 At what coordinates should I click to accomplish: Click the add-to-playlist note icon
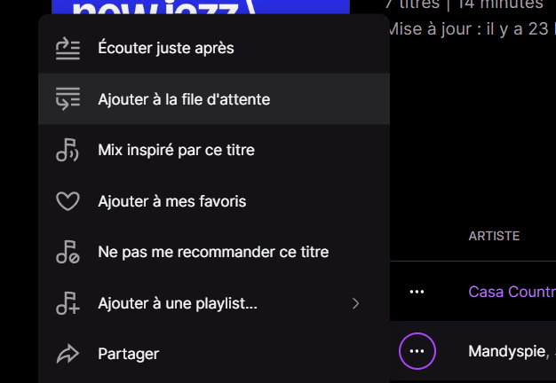click(68, 303)
